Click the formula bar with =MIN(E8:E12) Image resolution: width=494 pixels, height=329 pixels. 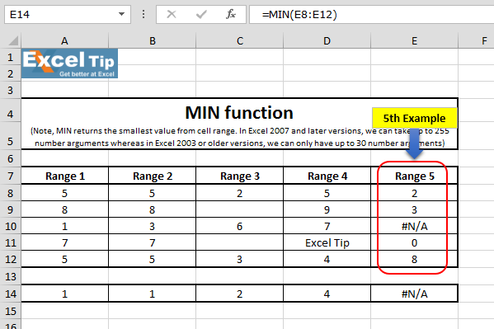372,14
